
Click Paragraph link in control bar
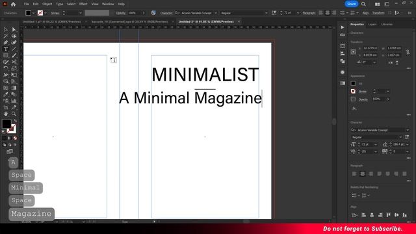point(309,13)
